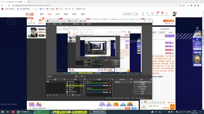
Task: Send chat message with orange send button
Action: 172,107
